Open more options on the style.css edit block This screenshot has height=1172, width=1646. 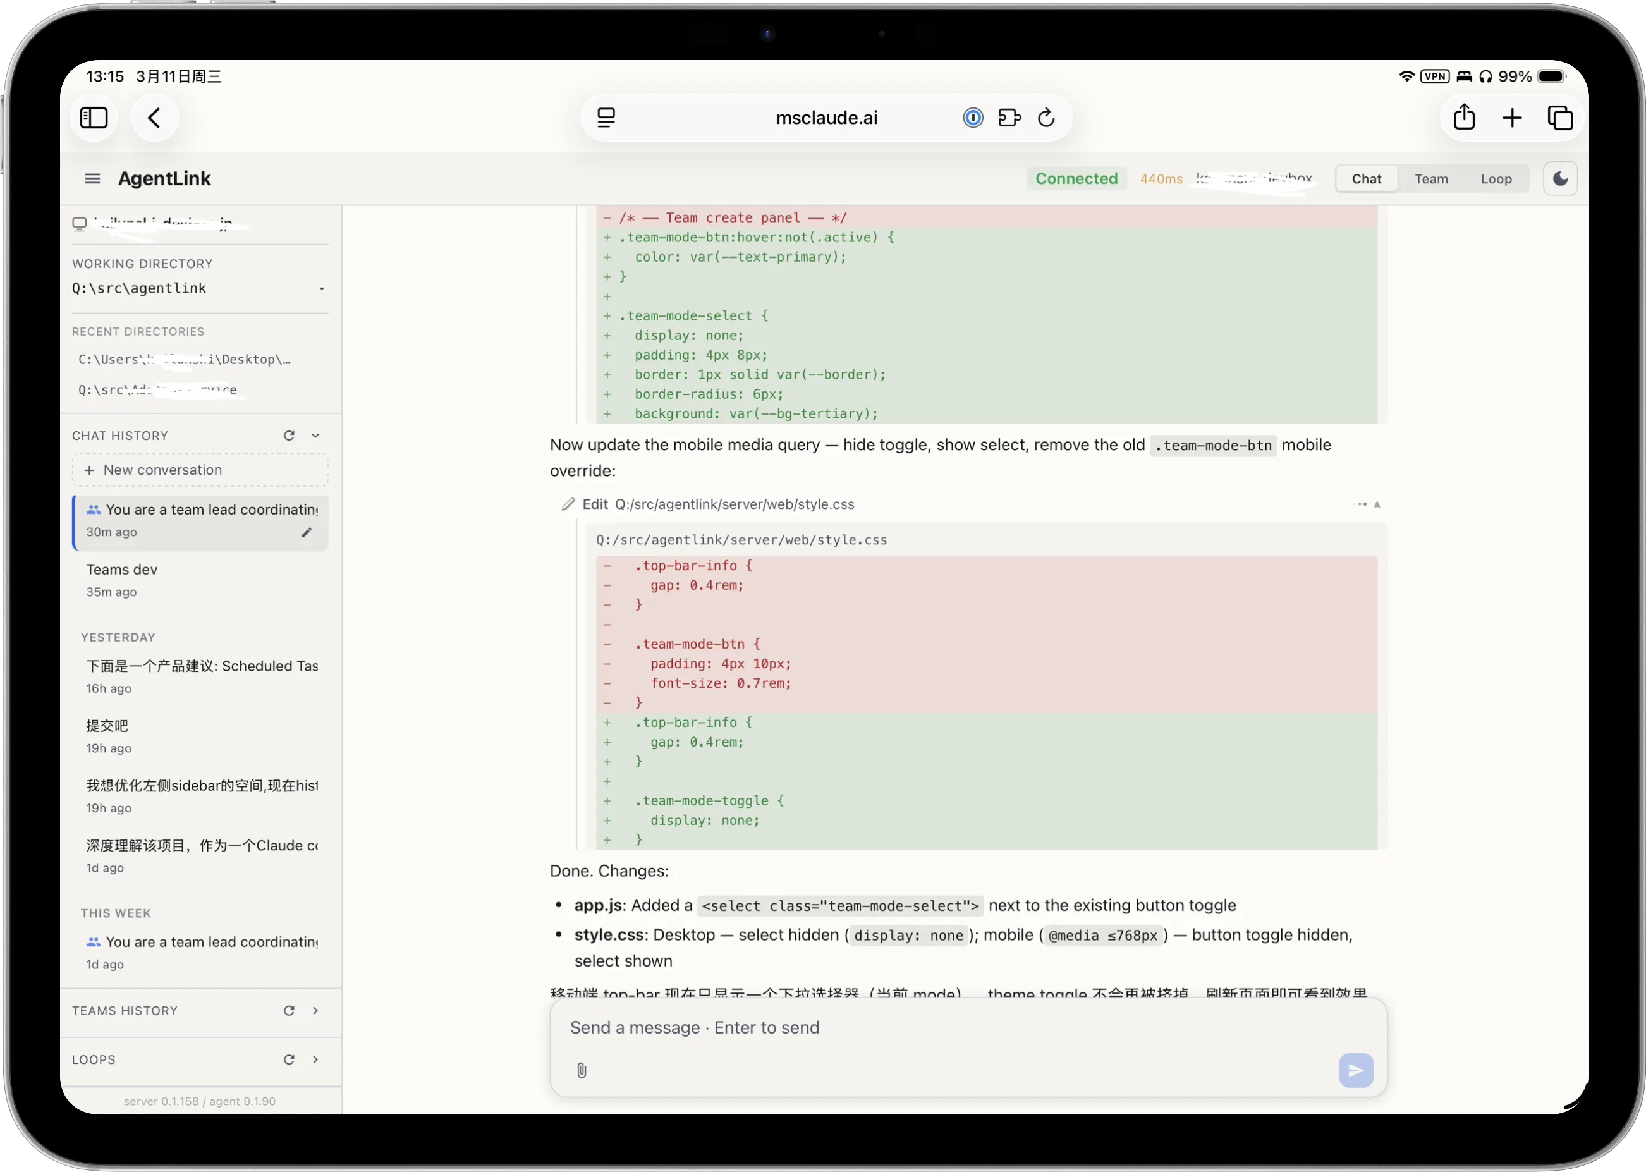[x=1360, y=504]
